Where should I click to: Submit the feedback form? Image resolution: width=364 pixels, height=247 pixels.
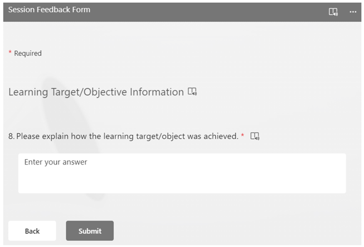90,231
